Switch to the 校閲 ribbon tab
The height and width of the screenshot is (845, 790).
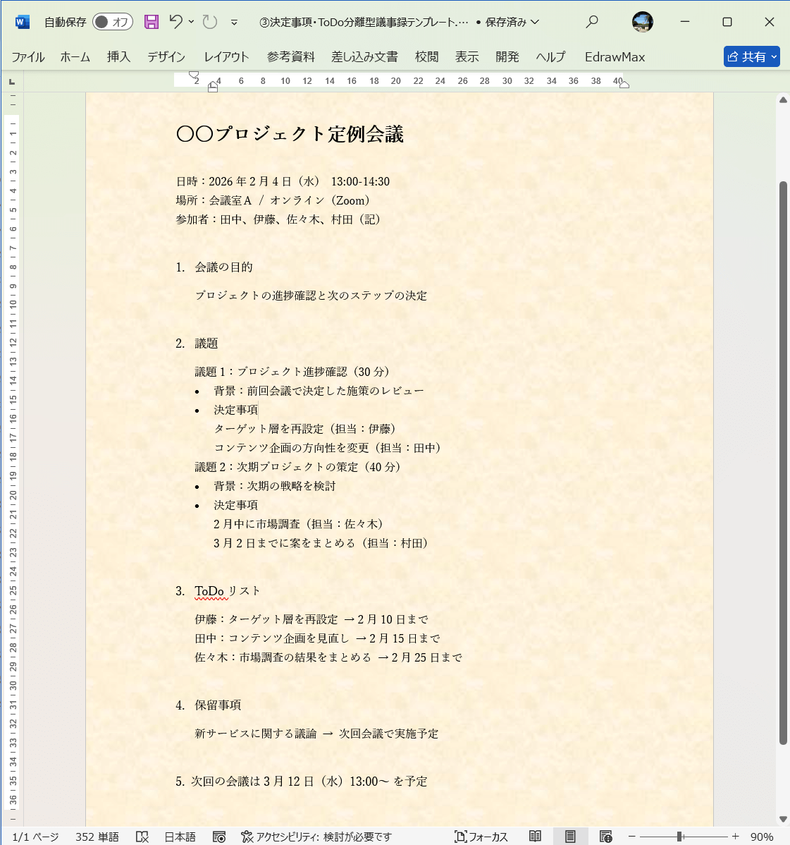(x=426, y=57)
